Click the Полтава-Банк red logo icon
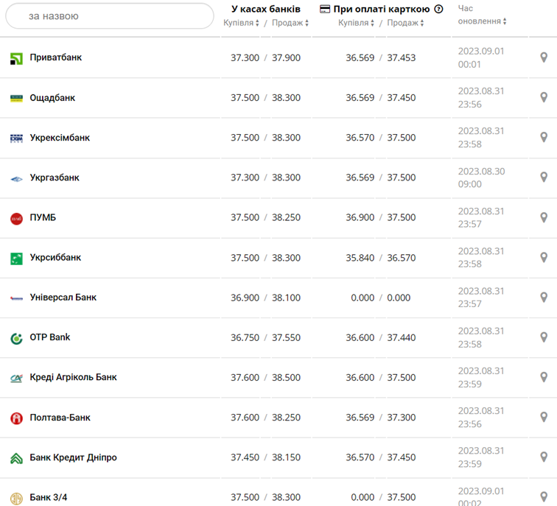The height and width of the screenshot is (506, 557). [16, 418]
